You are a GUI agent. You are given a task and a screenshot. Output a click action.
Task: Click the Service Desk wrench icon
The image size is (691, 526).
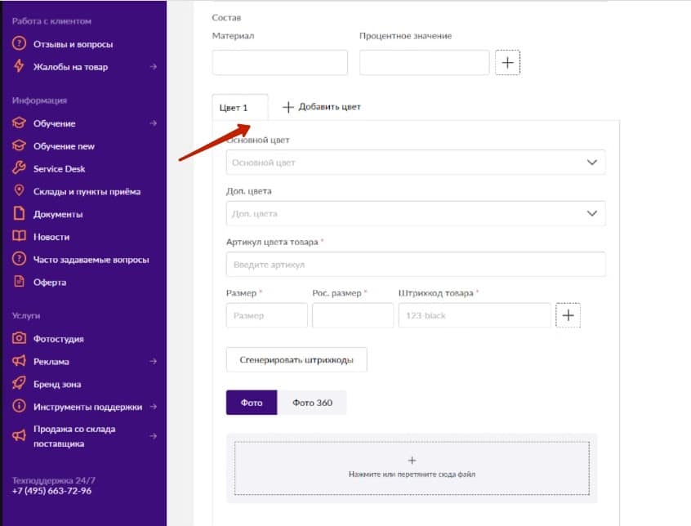coord(19,169)
